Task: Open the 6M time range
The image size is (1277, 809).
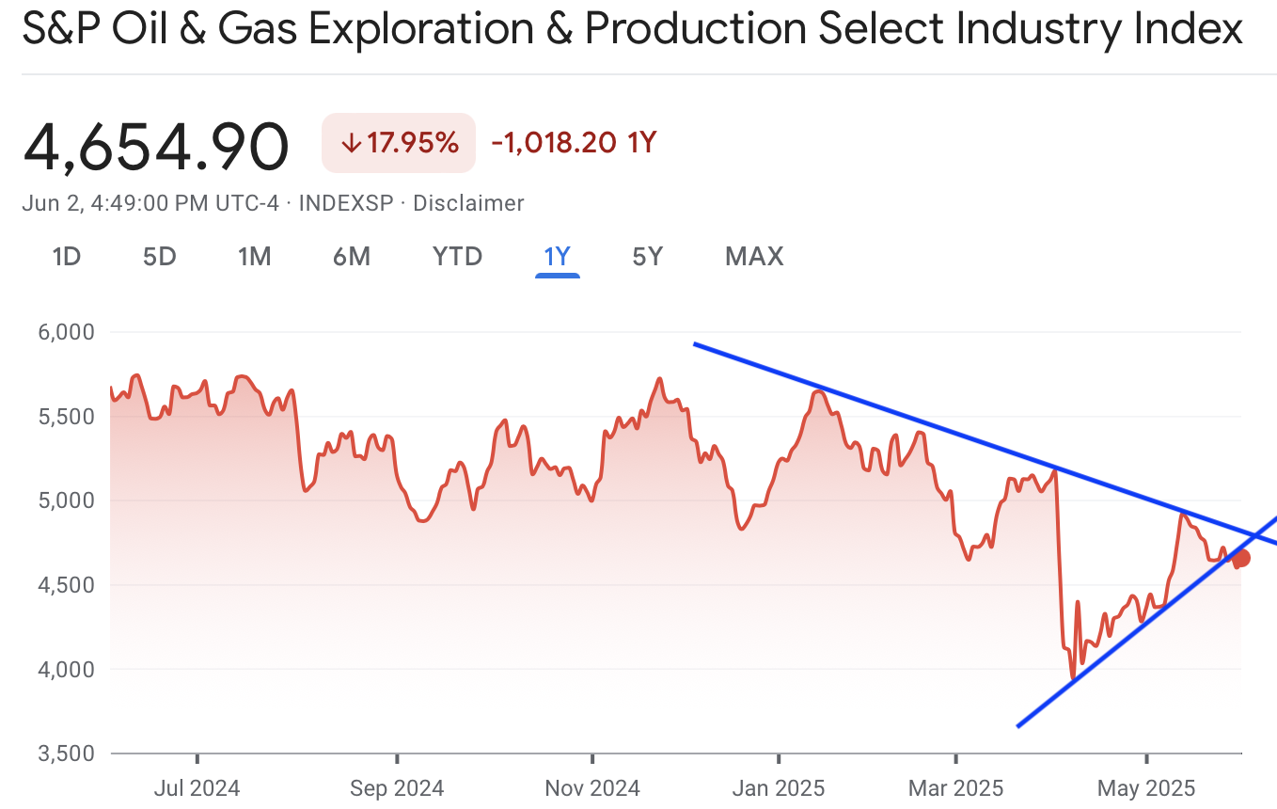Action: [x=352, y=256]
